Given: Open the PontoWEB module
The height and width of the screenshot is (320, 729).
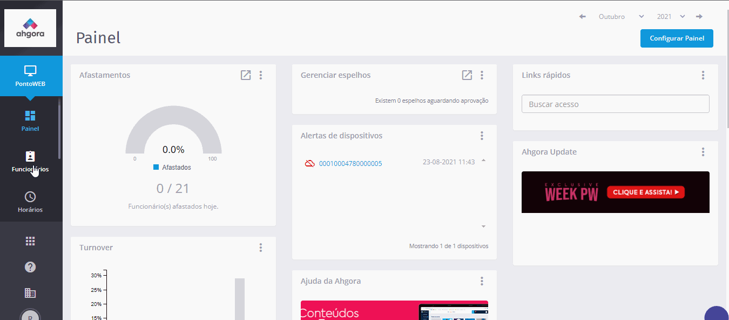Looking at the screenshot, I should click(x=30, y=76).
